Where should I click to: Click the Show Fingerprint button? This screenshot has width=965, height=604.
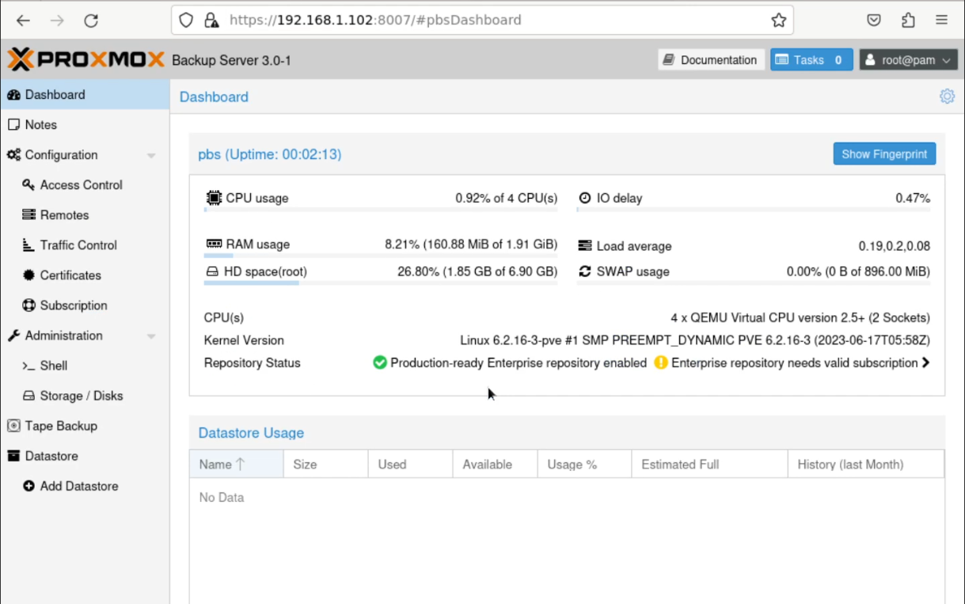884,154
